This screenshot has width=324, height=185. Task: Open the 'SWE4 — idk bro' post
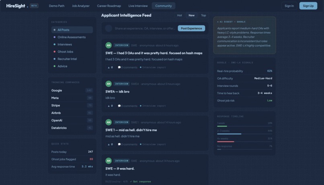click(x=117, y=92)
